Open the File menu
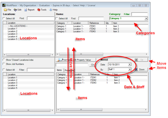This screenshot has width=168, height=118. [x=7, y=10]
